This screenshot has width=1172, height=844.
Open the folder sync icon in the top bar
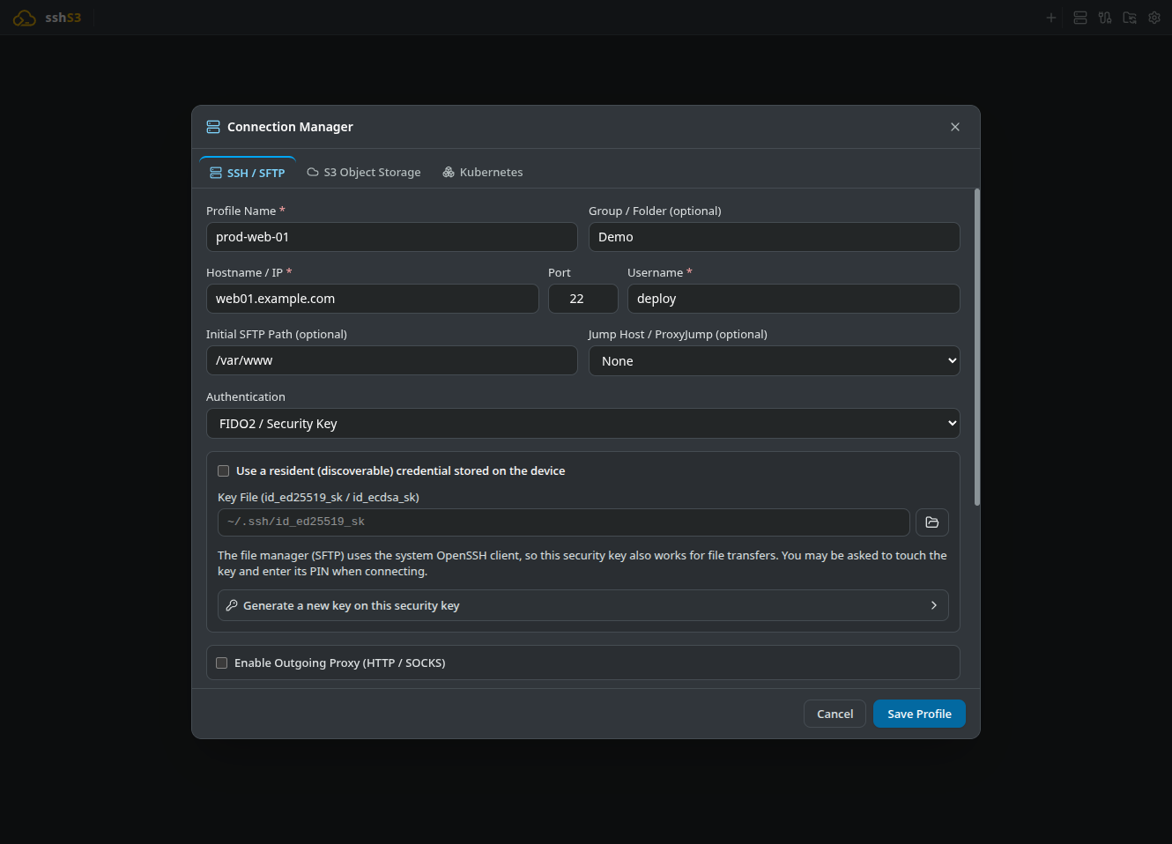click(x=1130, y=18)
